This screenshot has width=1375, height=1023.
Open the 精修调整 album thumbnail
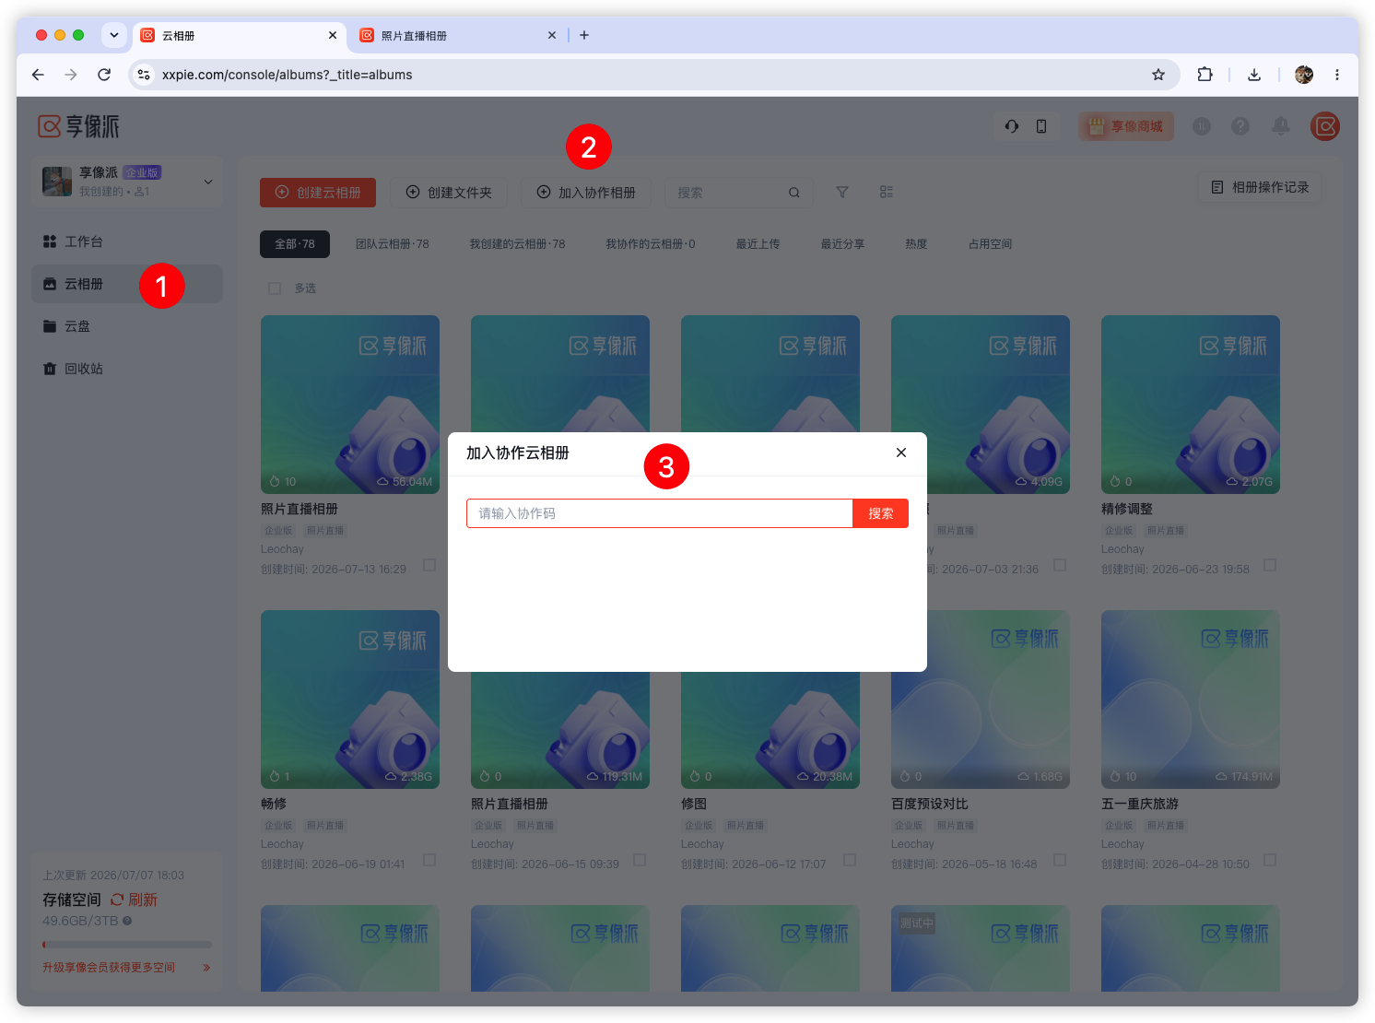point(1191,405)
